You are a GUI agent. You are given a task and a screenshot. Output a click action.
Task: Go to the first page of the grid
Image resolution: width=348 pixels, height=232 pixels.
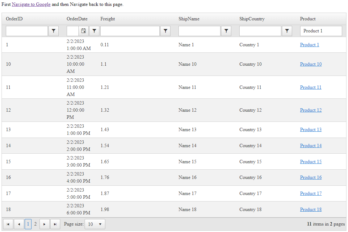click(x=8, y=224)
